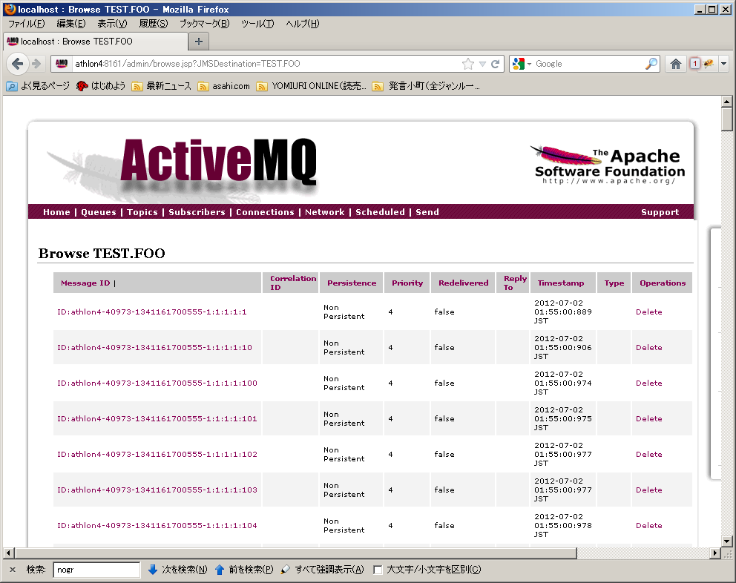Open message ID ending 1:1:1:1:10
The height and width of the screenshot is (583, 736).
tap(154, 347)
